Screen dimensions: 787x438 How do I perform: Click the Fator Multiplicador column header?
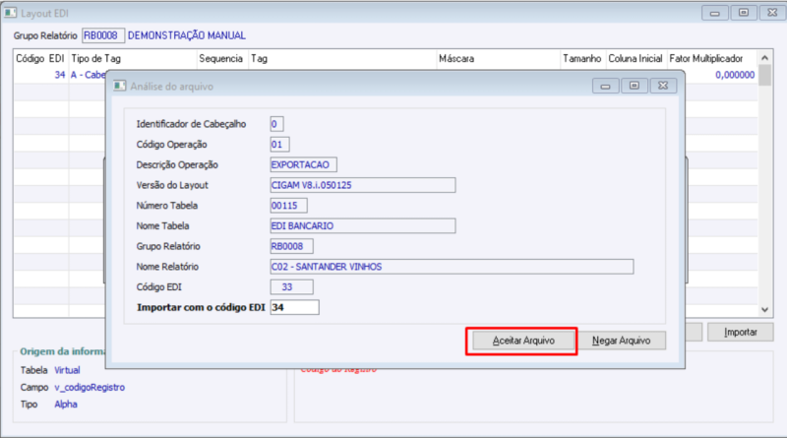(712, 59)
